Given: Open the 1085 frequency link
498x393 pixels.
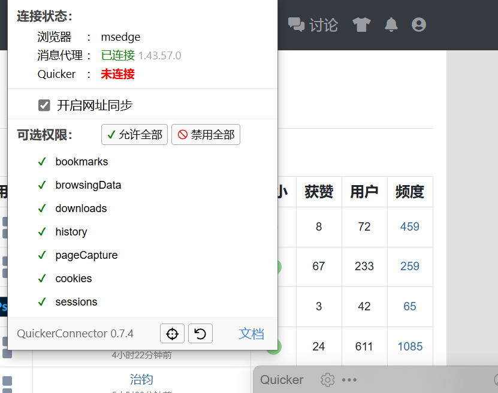Looking at the screenshot, I should coord(410,346).
